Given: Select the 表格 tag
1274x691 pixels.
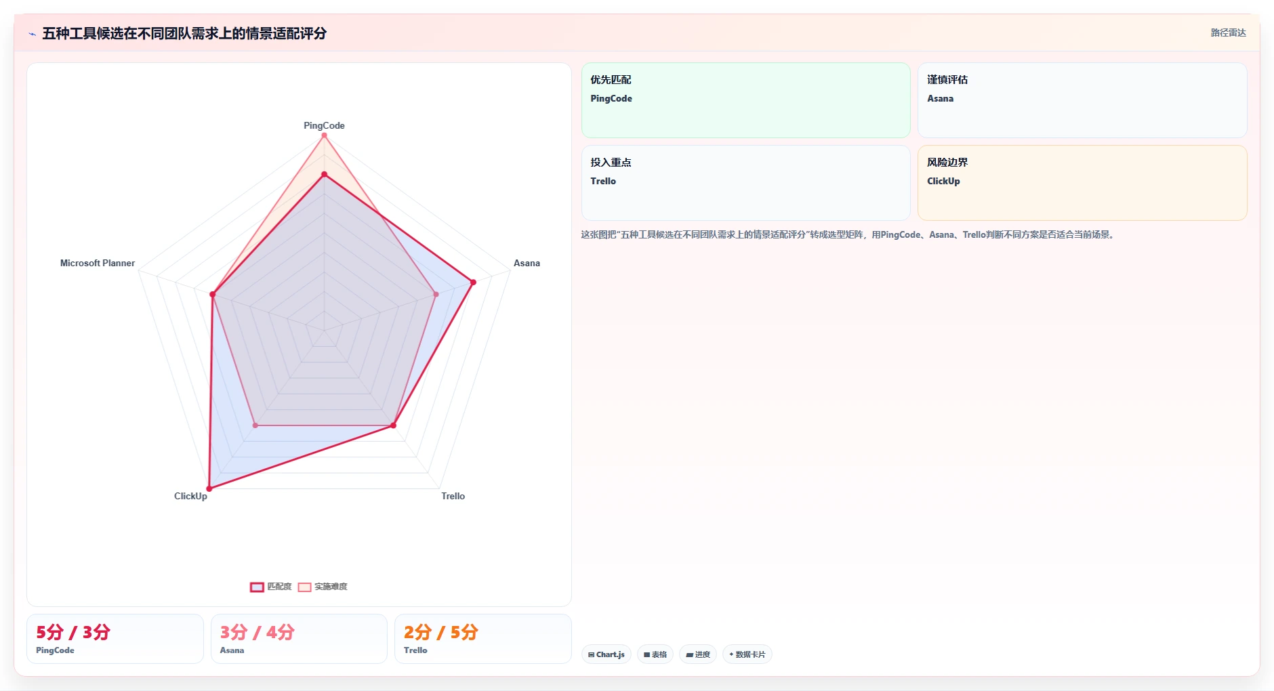Looking at the screenshot, I should [655, 654].
